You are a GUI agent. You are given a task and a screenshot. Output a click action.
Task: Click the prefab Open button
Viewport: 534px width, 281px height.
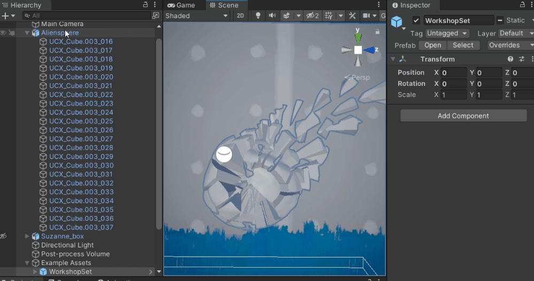tap(432, 45)
